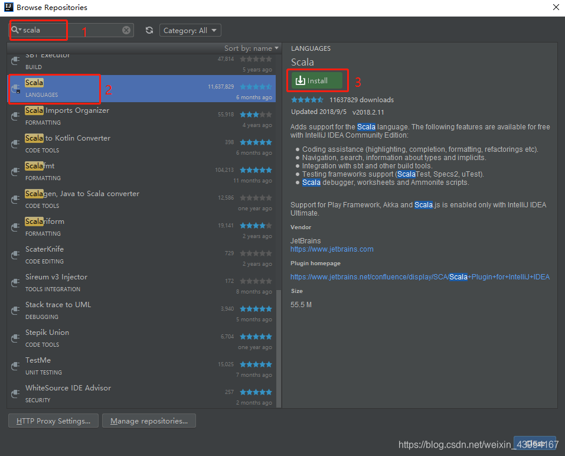This screenshot has width=565, height=456.
Task: Click plug icon beside Stack trace to UML
Action: [15, 310]
